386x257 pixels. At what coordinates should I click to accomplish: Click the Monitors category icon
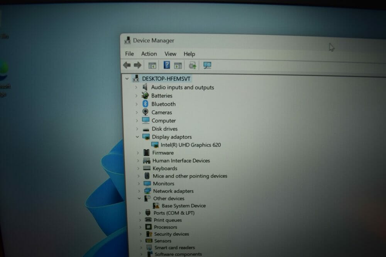(x=147, y=183)
